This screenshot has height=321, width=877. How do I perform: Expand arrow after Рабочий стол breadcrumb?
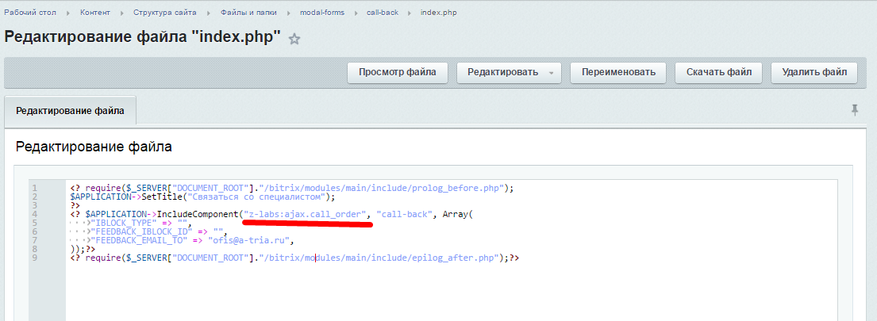(68, 12)
